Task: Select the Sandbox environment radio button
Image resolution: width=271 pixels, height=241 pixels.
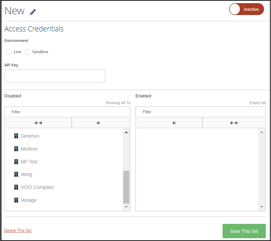Action: [28, 52]
